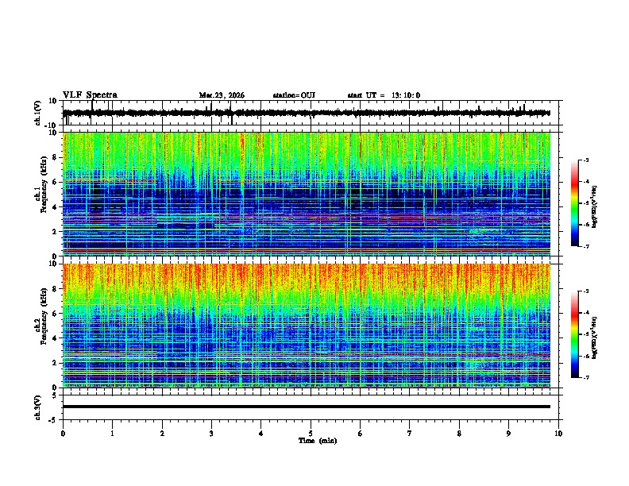Screen dimensions: 629x486
Task: Click the ch.1 frequency axis '8' label
Action: (56, 157)
